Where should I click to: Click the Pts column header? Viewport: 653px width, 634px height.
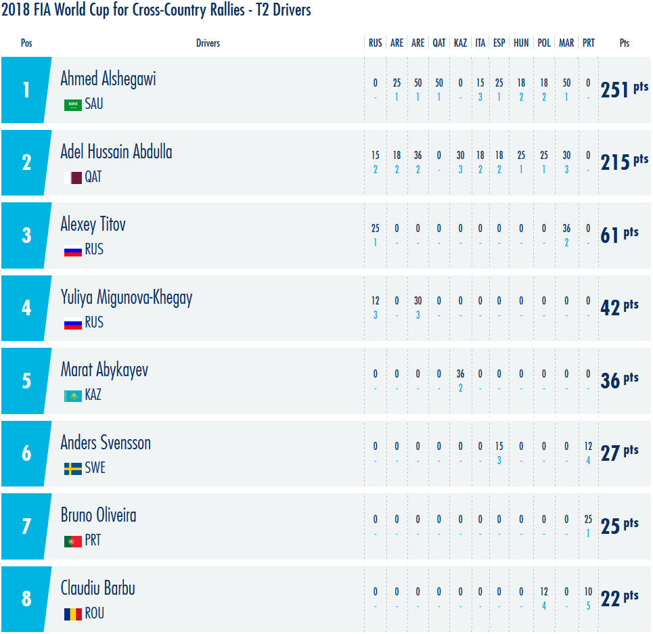coord(625,43)
